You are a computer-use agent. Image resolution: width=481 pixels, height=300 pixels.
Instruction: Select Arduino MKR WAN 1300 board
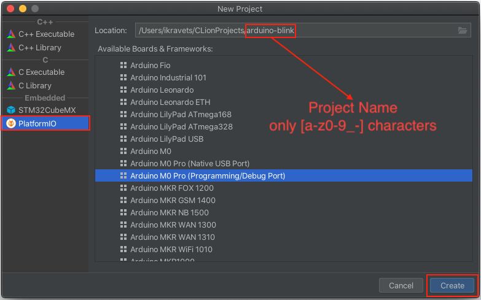(x=284, y=225)
